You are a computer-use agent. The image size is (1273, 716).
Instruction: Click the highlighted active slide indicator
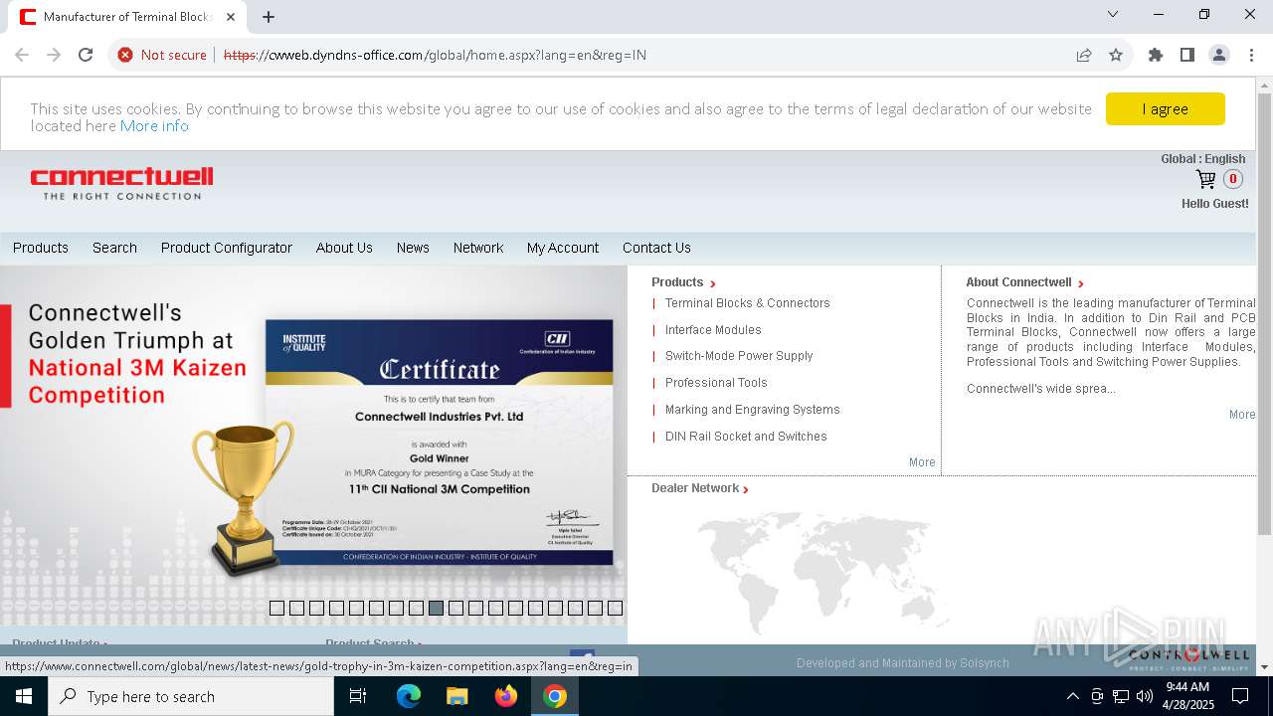436,608
